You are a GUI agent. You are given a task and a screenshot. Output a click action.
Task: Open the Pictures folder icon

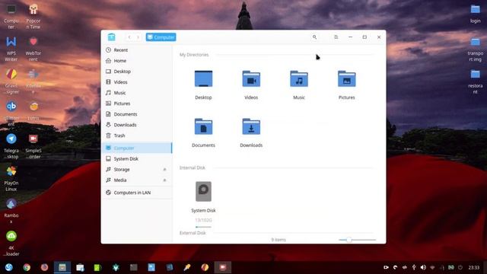pos(347,79)
